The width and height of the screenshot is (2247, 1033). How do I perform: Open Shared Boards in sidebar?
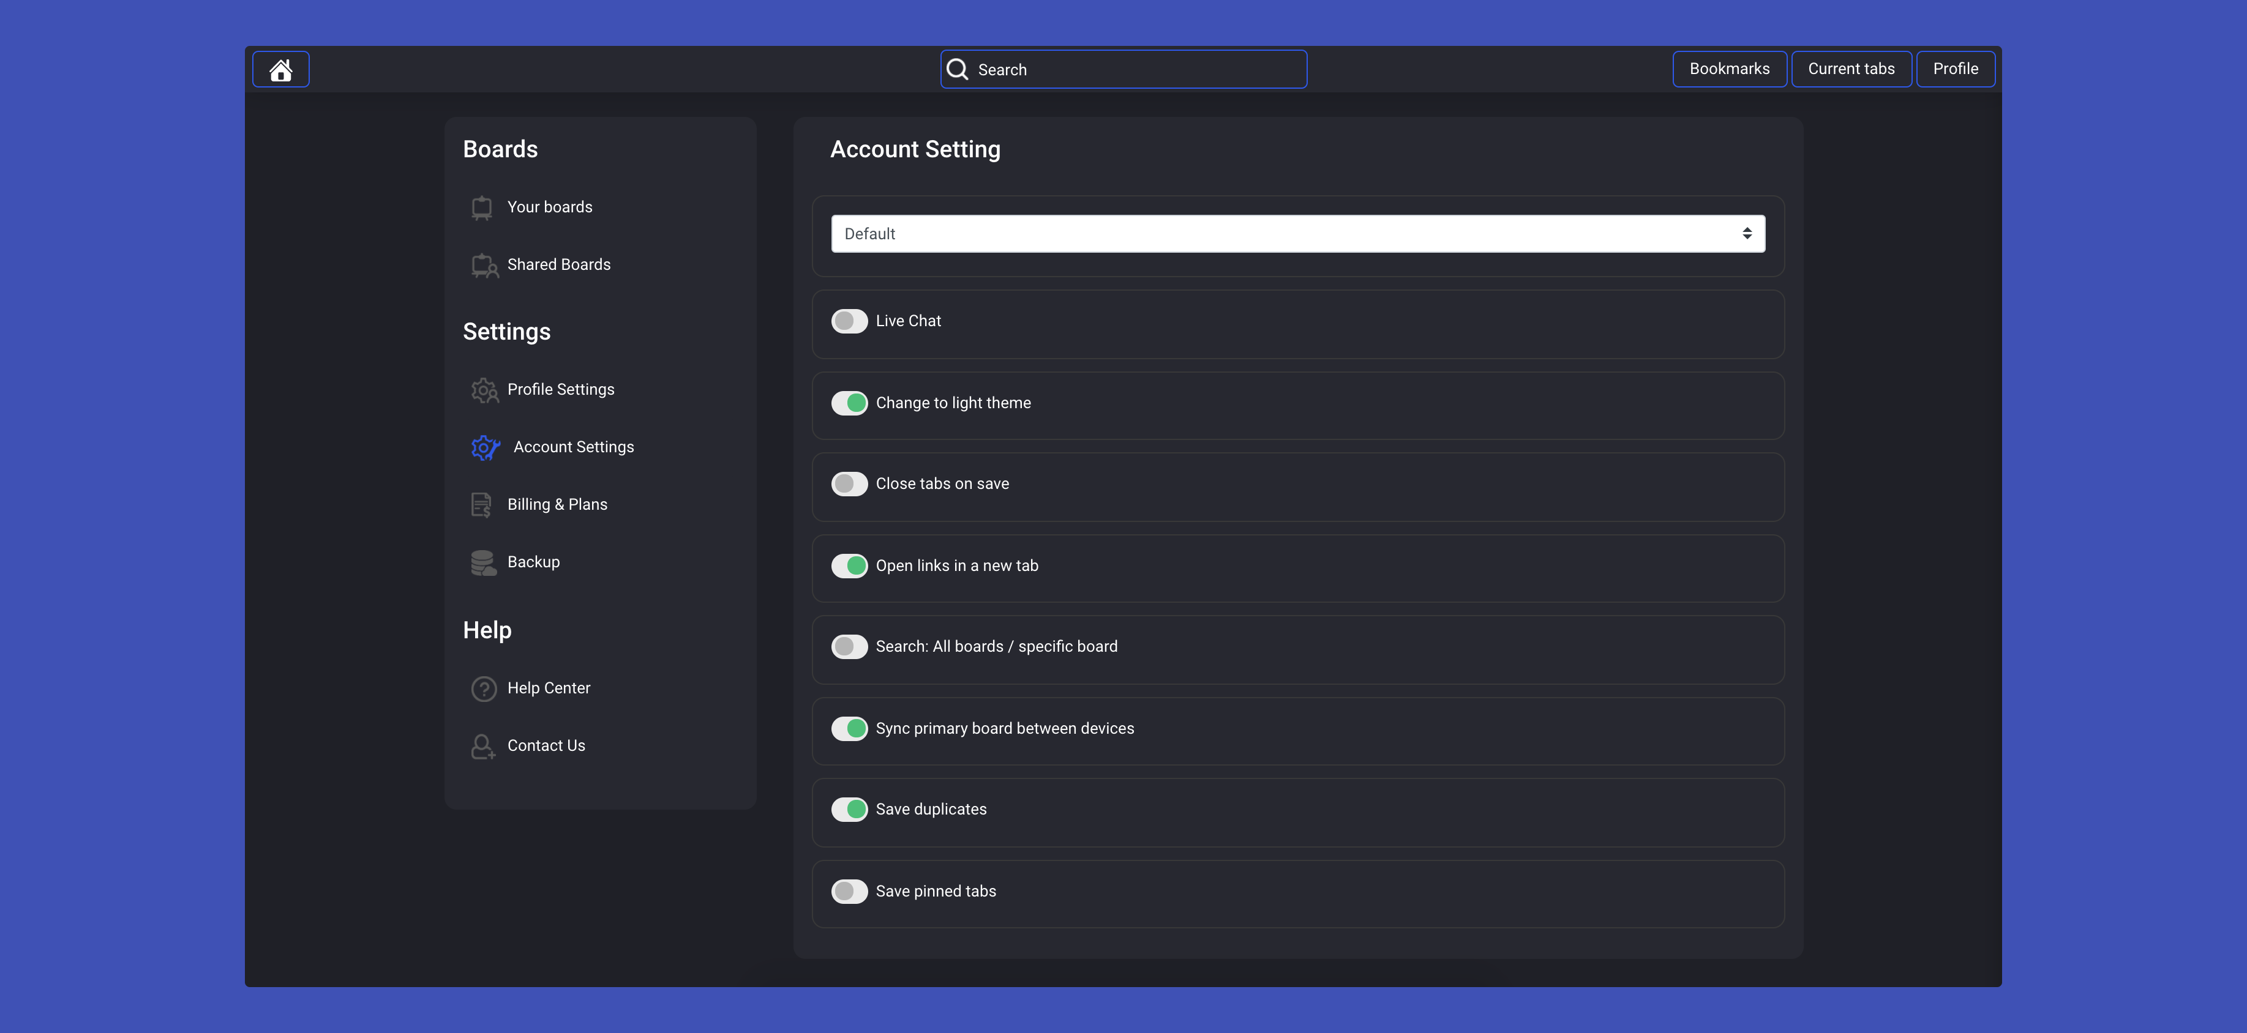pyautogui.click(x=558, y=265)
